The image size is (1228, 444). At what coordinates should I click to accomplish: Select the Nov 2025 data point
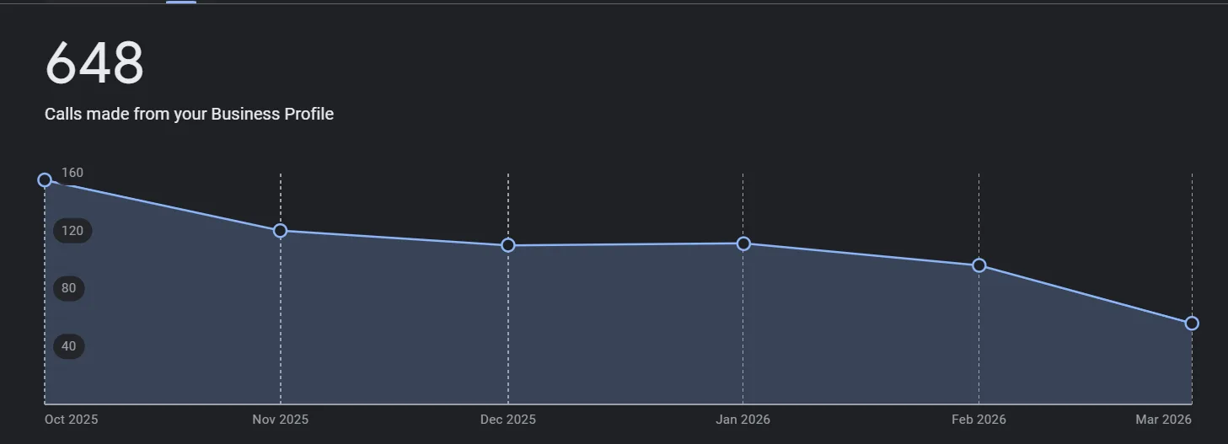click(x=281, y=231)
